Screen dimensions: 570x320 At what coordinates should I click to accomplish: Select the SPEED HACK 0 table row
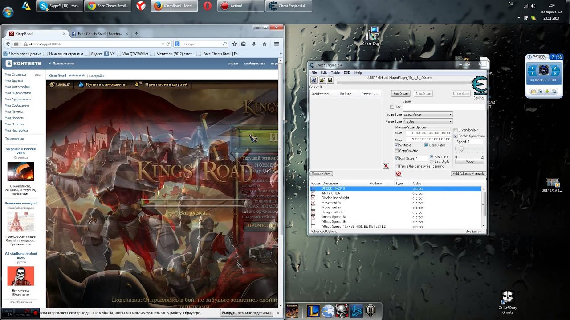pyautogui.click(x=395, y=189)
